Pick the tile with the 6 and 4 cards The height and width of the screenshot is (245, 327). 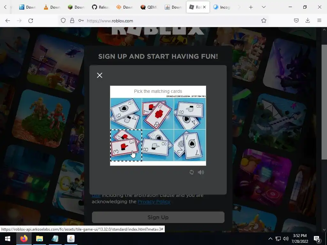pos(126,114)
